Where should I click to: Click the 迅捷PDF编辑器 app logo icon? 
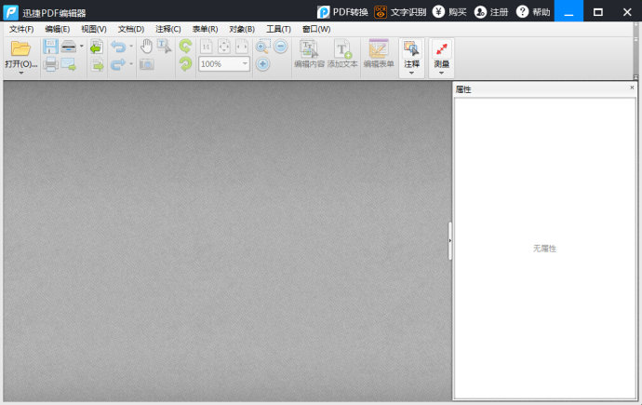coord(10,12)
